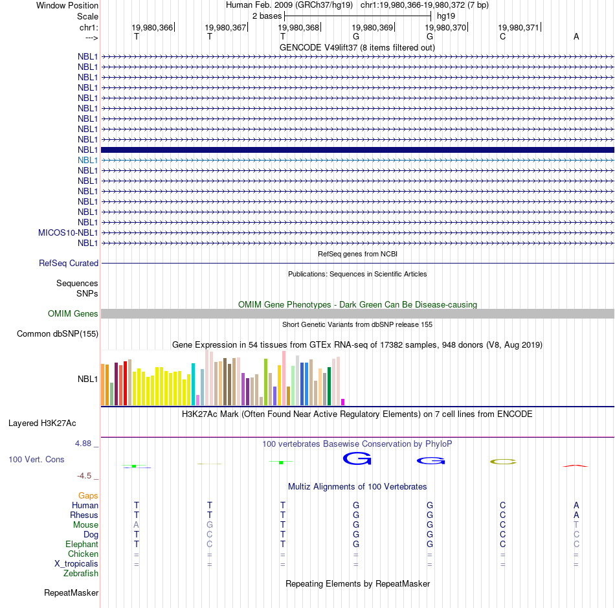Open Multiz Alignments of 100 Vertebrates title
Viewport: 615px width, 608px height.
pyautogui.click(x=357, y=486)
